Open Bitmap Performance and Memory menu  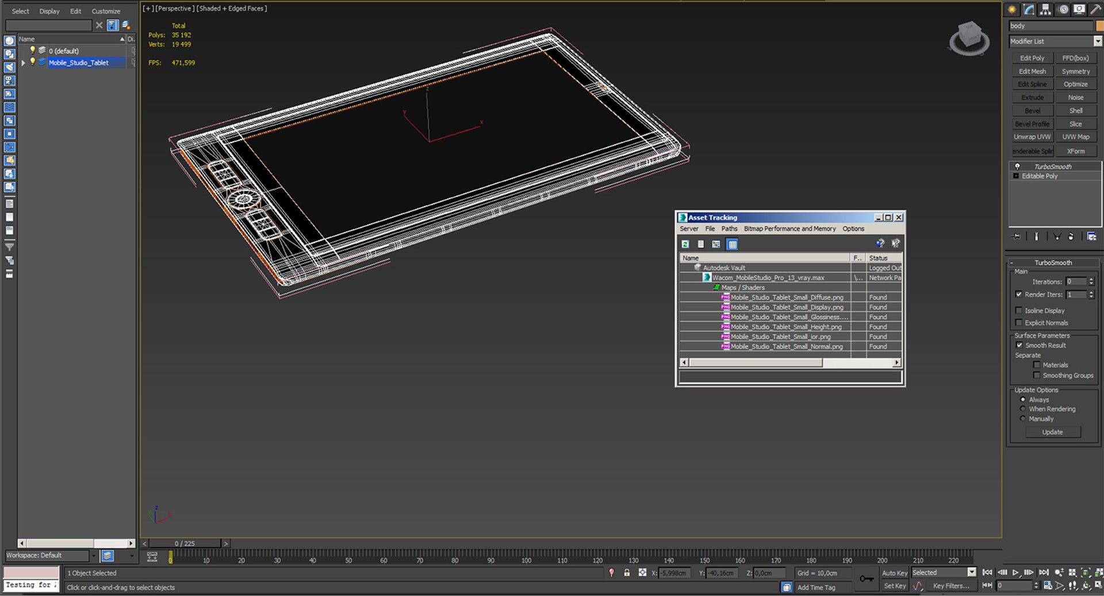(x=789, y=229)
